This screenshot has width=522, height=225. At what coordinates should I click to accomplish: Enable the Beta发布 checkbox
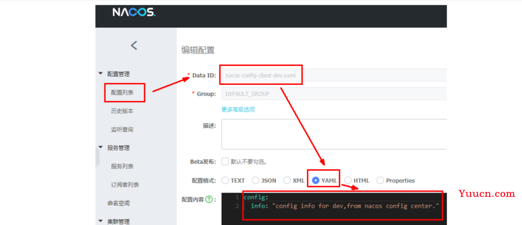pyautogui.click(x=225, y=162)
